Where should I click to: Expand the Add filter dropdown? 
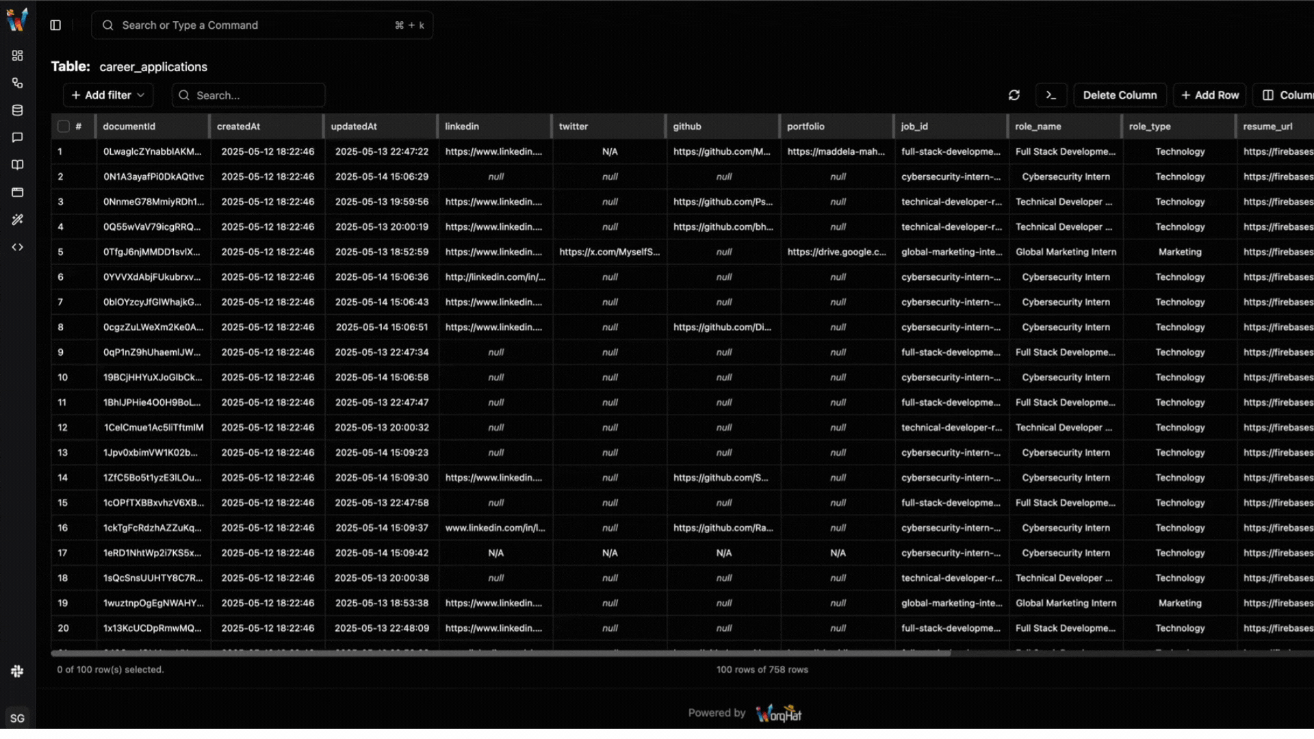click(x=108, y=95)
